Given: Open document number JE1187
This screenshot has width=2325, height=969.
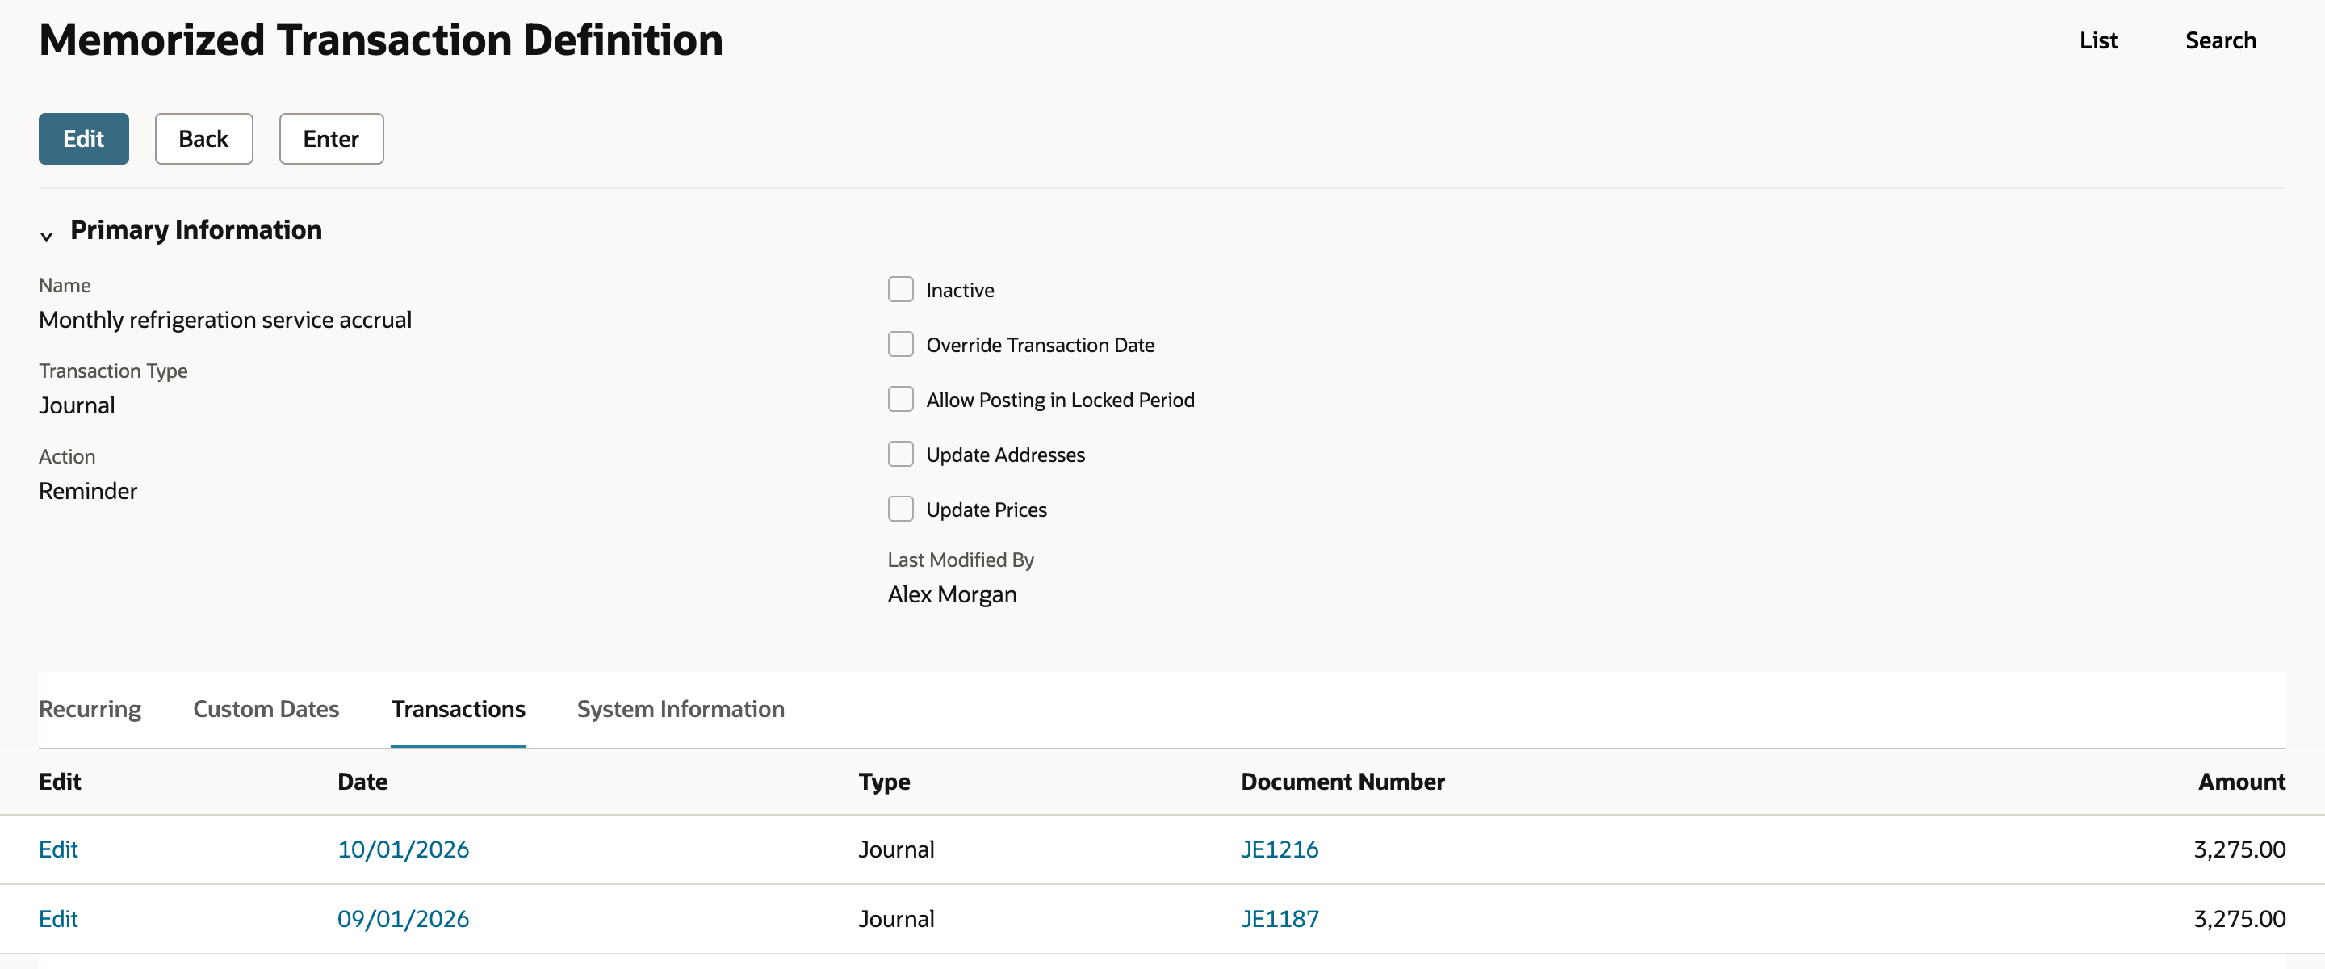Looking at the screenshot, I should point(1280,919).
